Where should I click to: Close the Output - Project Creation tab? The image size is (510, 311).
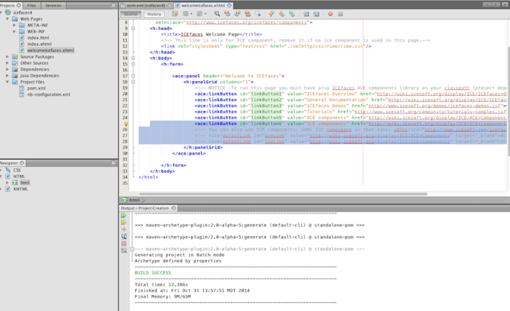(173, 208)
